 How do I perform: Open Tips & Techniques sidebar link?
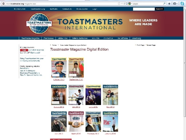pos(28,71)
